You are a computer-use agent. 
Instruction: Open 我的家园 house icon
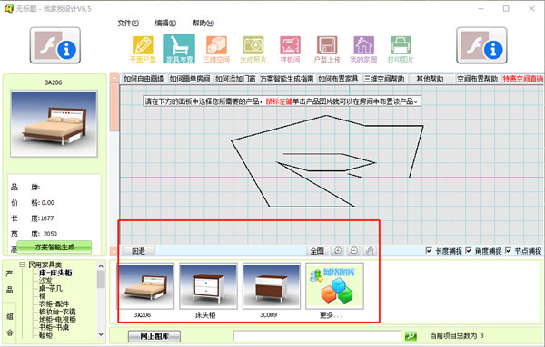click(363, 49)
